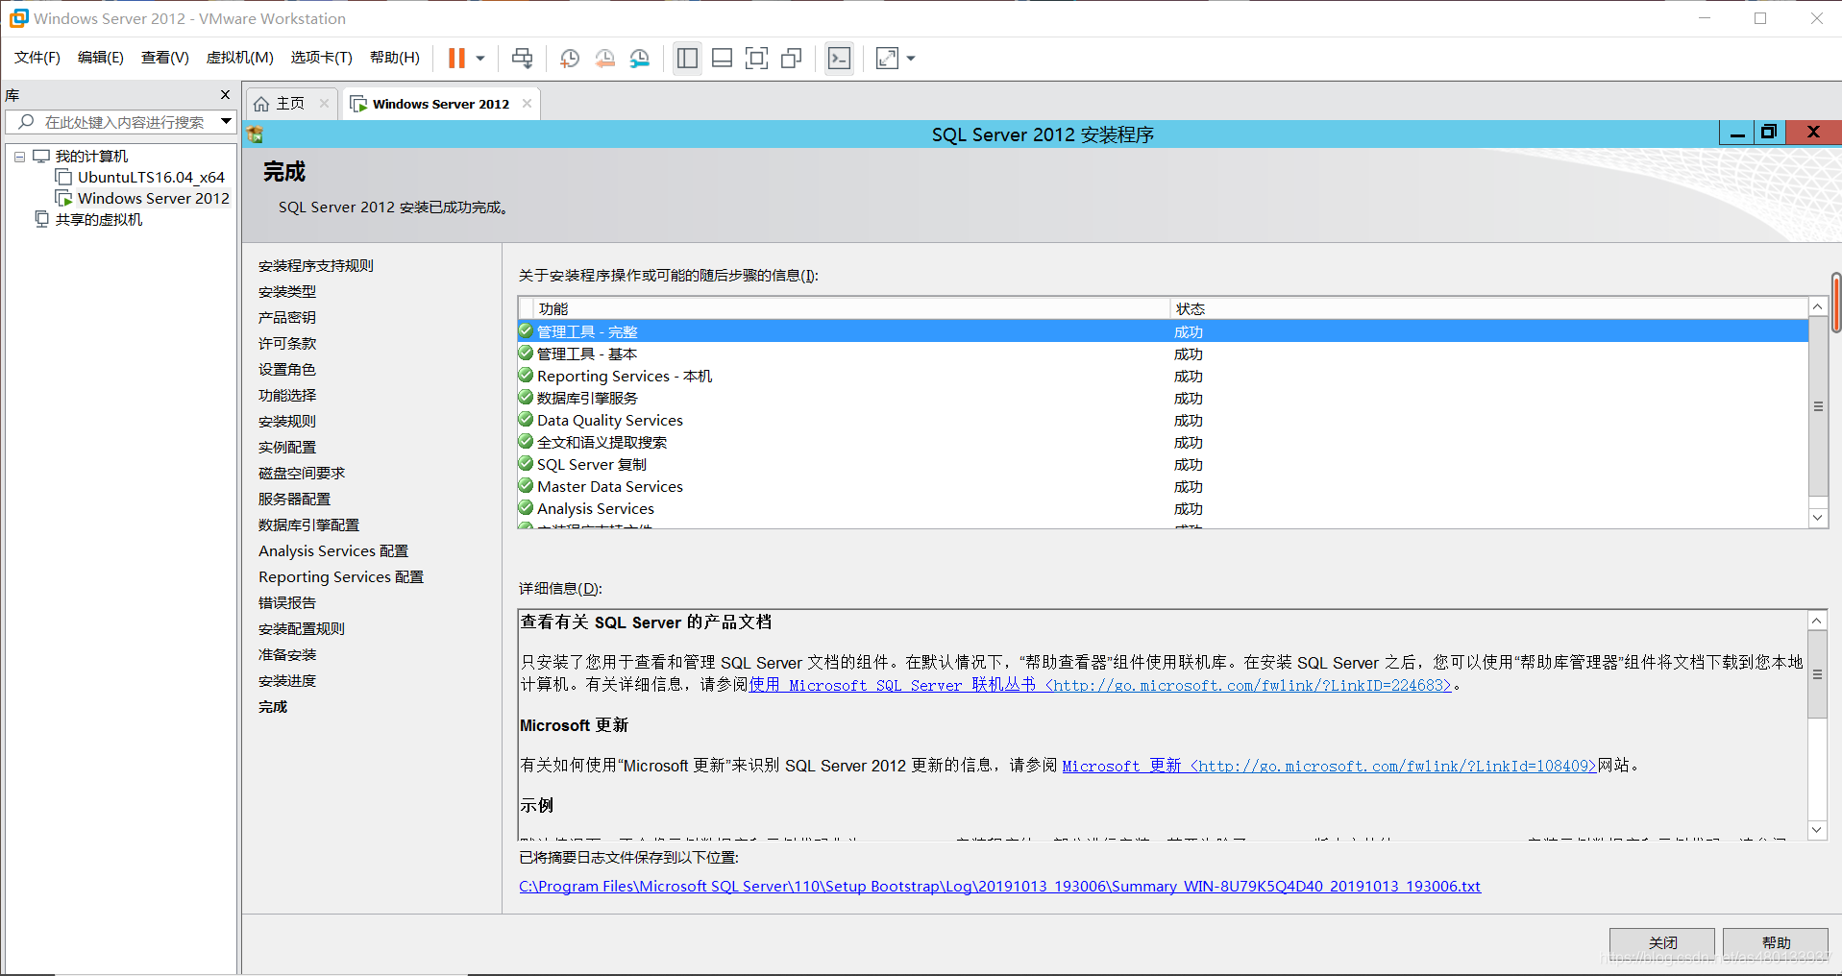Select the 管理工具 - 基本 row
Screen dimensions: 1842x976
[1163, 354]
